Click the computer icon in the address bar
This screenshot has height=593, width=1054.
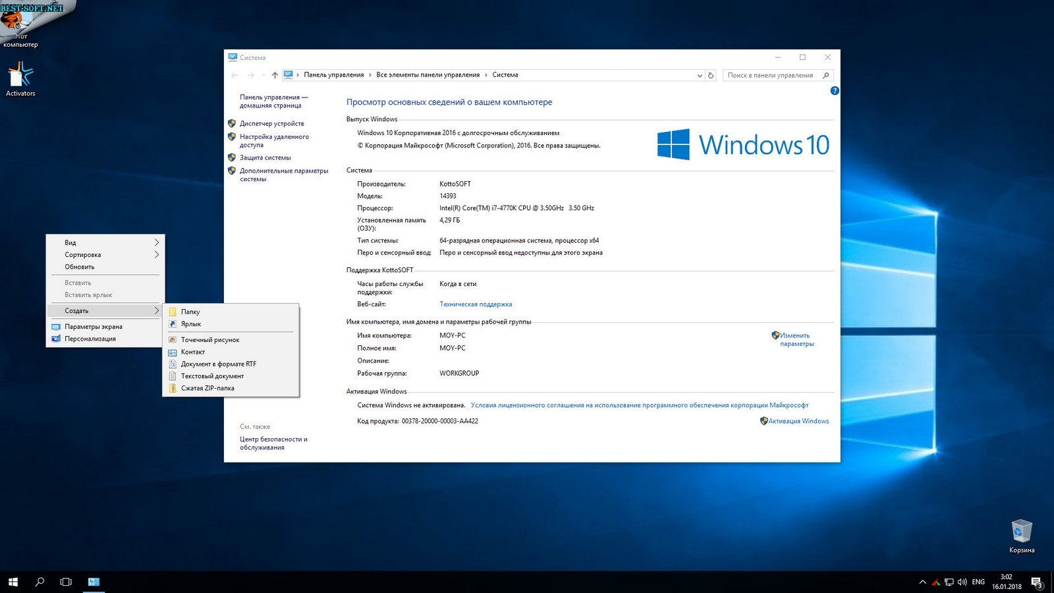(x=289, y=75)
